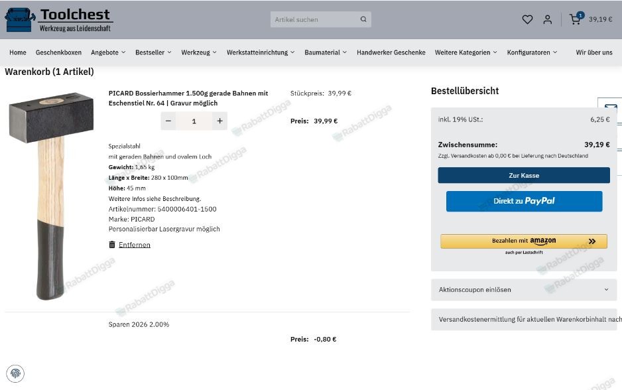Screen dimensions: 622x390
Task: Click the hammer product thumbnail
Action: (x=51, y=196)
